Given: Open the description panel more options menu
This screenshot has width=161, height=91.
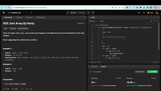Looking at the screenshot, I should pyautogui.click(x=85, y=17).
